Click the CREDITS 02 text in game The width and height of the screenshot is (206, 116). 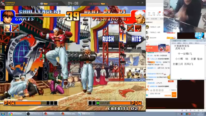point(123,109)
